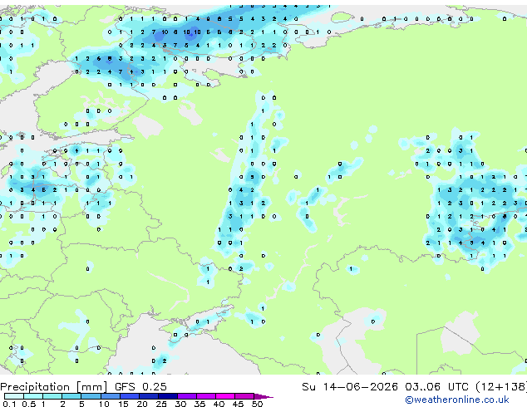
Task: Click the '(12+138)' forecast offset text
Action: coord(500,387)
